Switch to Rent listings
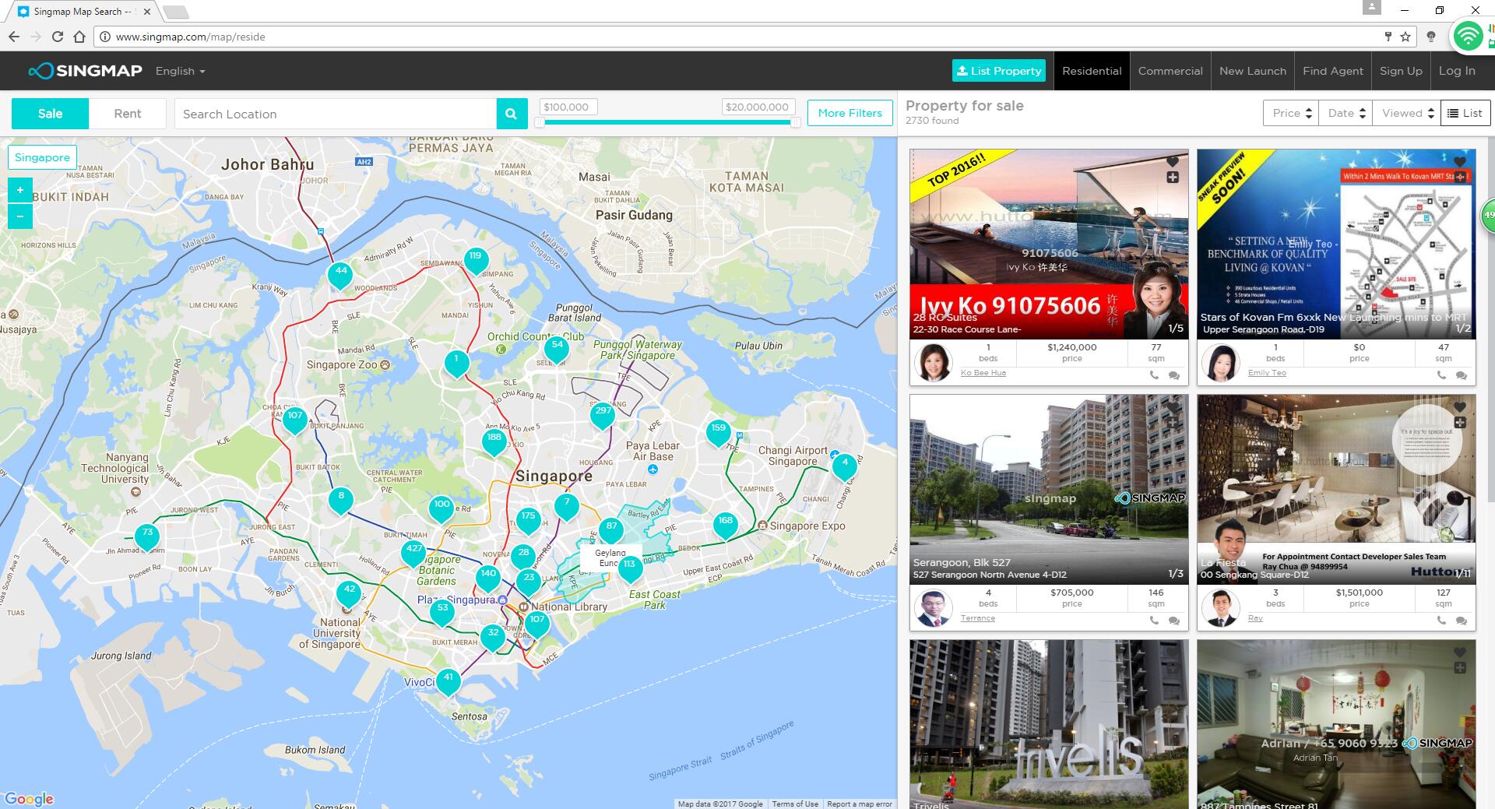The image size is (1495, 809). [128, 114]
